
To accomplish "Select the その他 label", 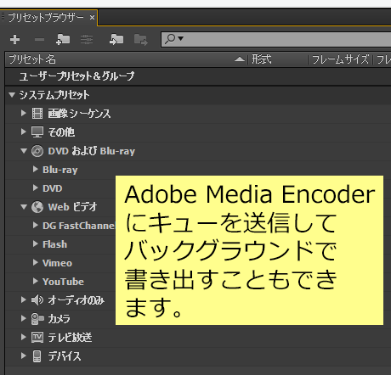I will (61, 132).
